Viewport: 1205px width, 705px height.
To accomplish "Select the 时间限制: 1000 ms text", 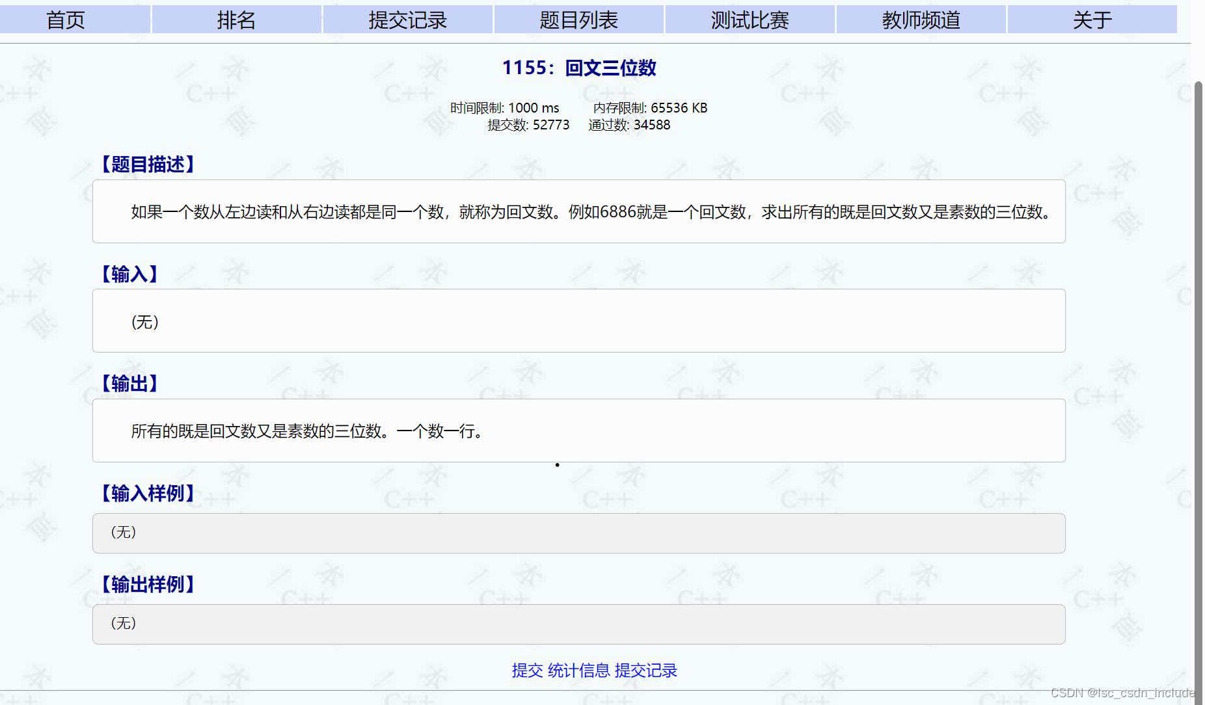I will (504, 108).
